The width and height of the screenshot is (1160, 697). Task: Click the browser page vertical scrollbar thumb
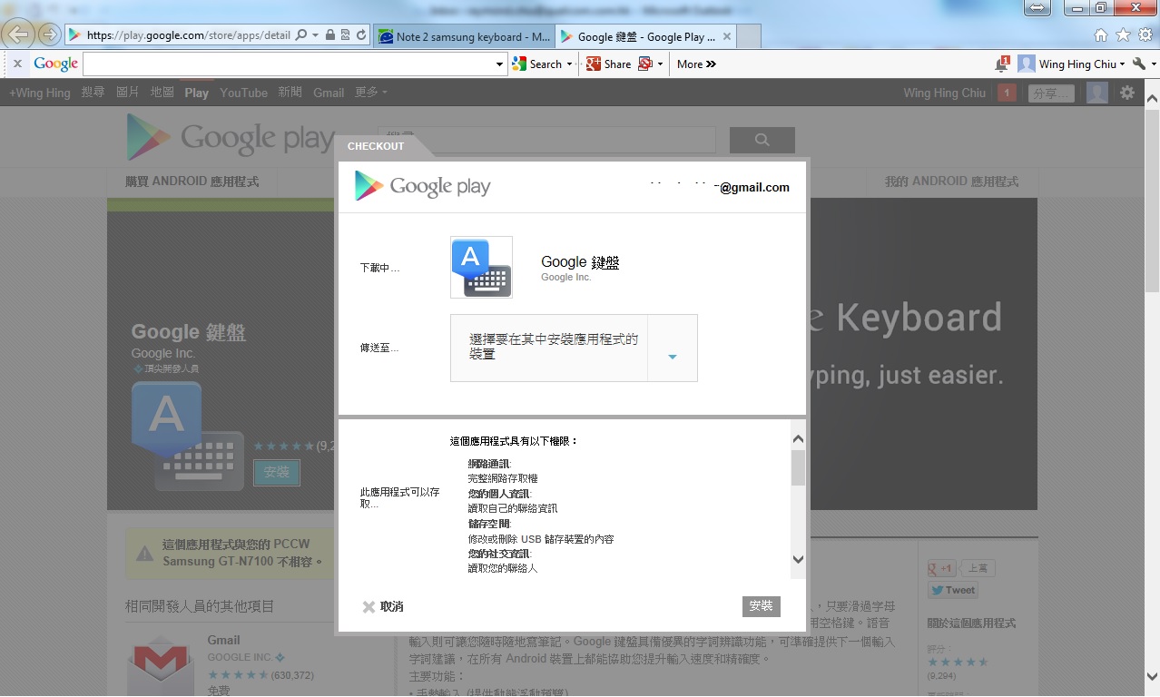coord(1152,200)
